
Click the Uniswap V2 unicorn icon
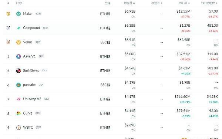click(18, 99)
